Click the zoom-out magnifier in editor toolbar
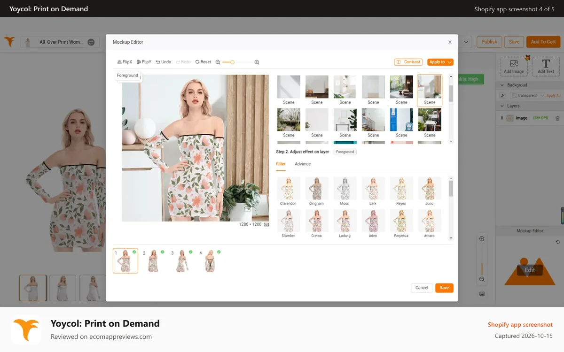564x352 pixels. tap(218, 62)
